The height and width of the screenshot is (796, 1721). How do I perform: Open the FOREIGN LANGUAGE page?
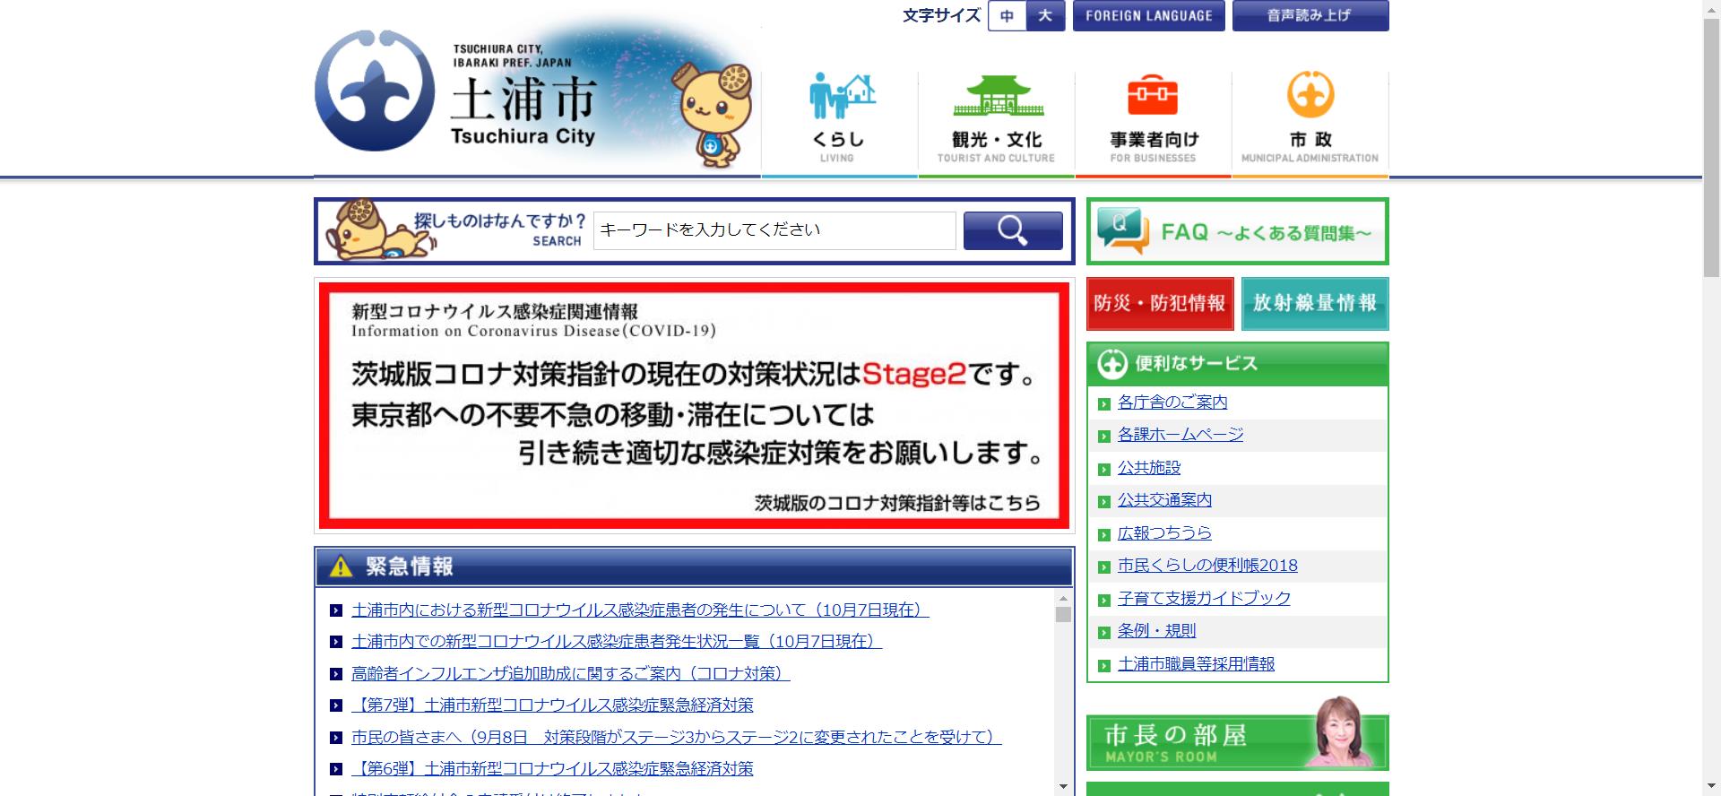pos(1148,16)
